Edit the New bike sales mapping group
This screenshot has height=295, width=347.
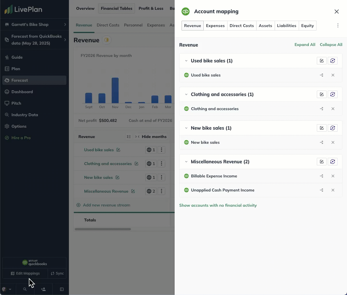coord(322,128)
